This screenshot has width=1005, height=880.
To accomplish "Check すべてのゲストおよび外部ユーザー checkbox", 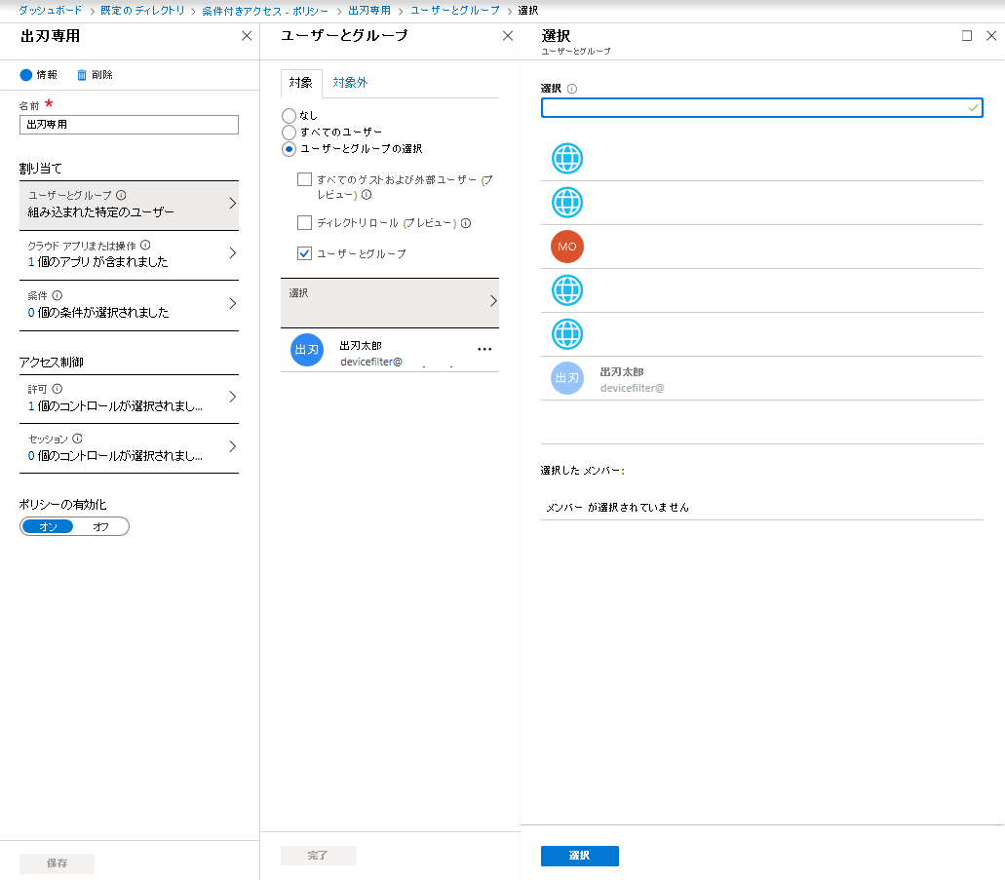I will tap(304, 179).
